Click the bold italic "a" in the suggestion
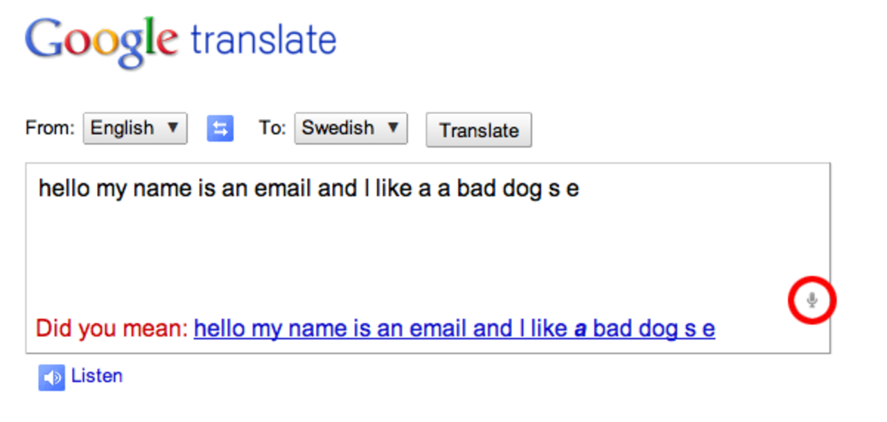887x422 pixels. (x=580, y=329)
